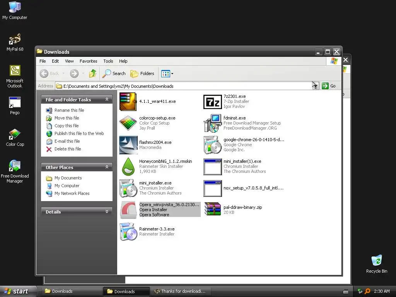396x297 pixels.
Task: Select the Free Download Manager desktop icon
Action: 15,171
